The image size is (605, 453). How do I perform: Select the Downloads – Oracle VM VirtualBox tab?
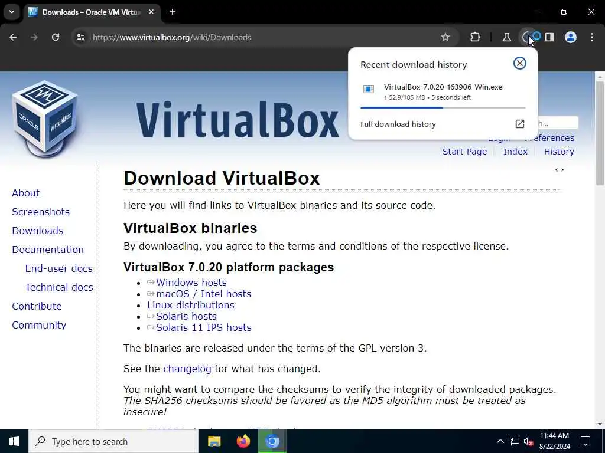point(92,12)
